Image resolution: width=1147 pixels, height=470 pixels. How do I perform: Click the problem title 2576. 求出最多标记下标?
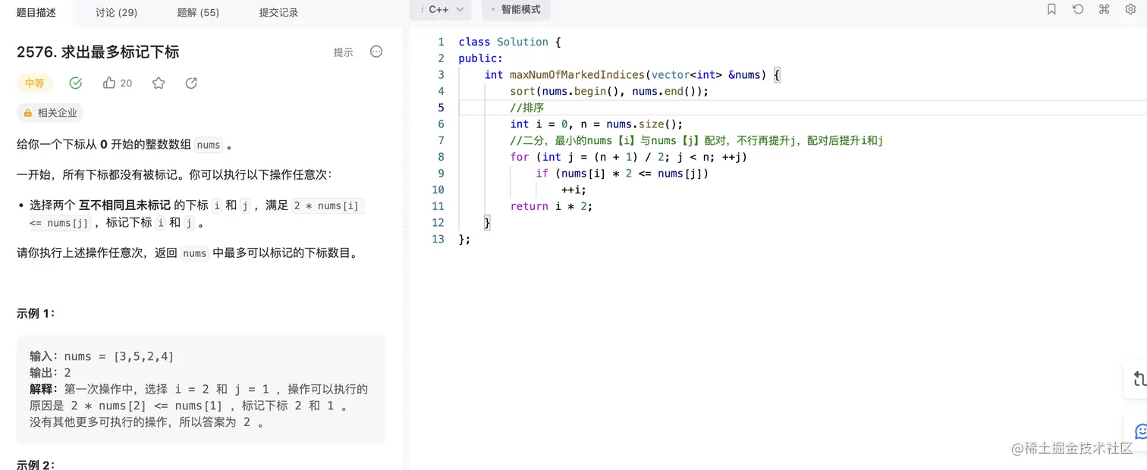[x=98, y=52]
